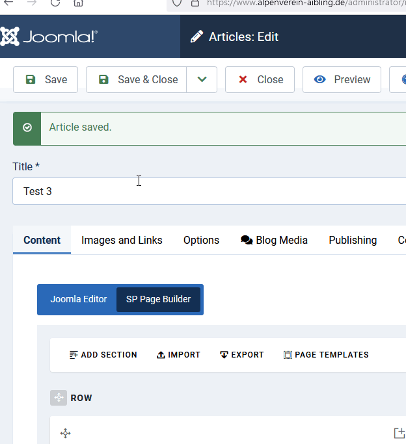Open the Images and Links tab
The image size is (406, 444).
tap(122, 240)
